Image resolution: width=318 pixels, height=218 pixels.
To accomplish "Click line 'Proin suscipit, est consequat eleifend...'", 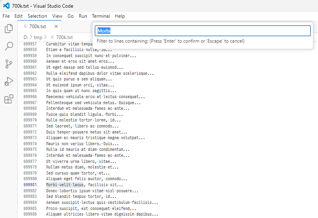I will [x=91, y=208].
